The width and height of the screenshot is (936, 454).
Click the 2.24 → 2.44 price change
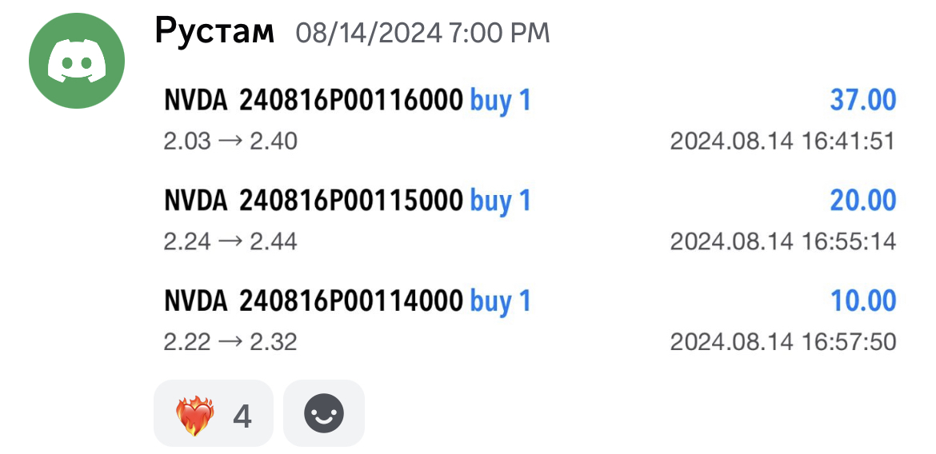pos(230,241)
